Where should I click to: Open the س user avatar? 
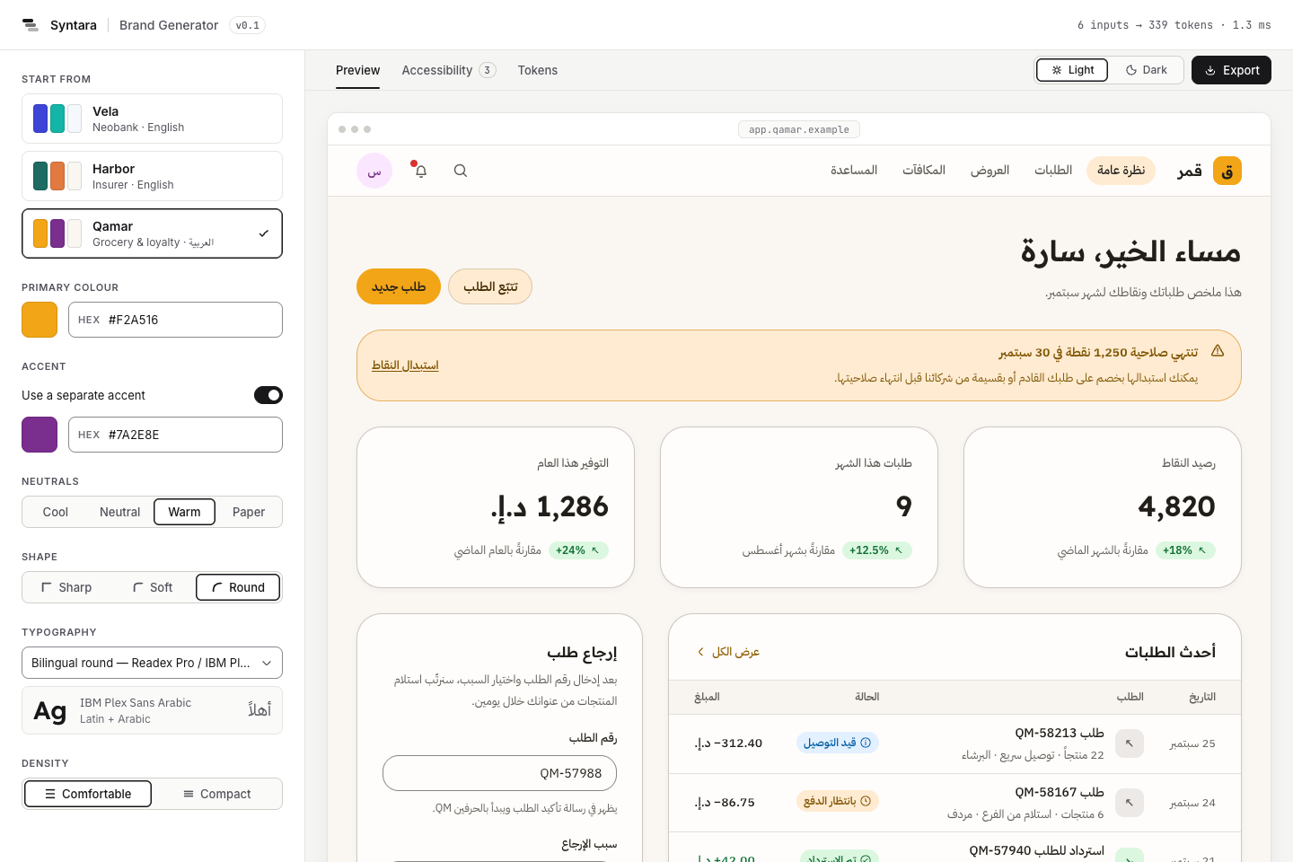pos(374,171)
